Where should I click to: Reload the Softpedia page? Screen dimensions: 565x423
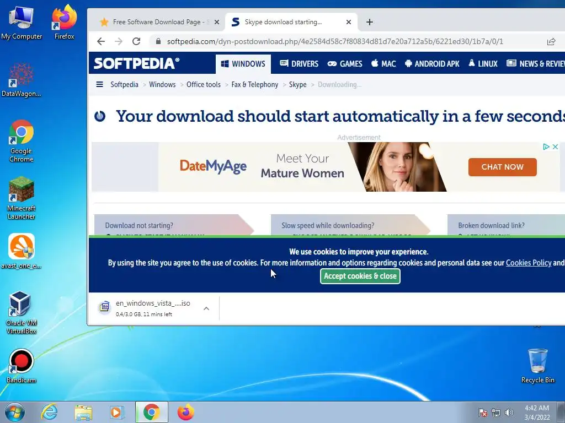click(136, 41)
